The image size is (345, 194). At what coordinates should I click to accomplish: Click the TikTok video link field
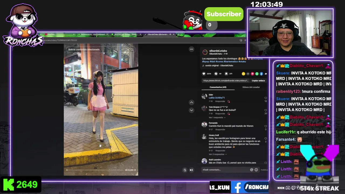[226, 81]
